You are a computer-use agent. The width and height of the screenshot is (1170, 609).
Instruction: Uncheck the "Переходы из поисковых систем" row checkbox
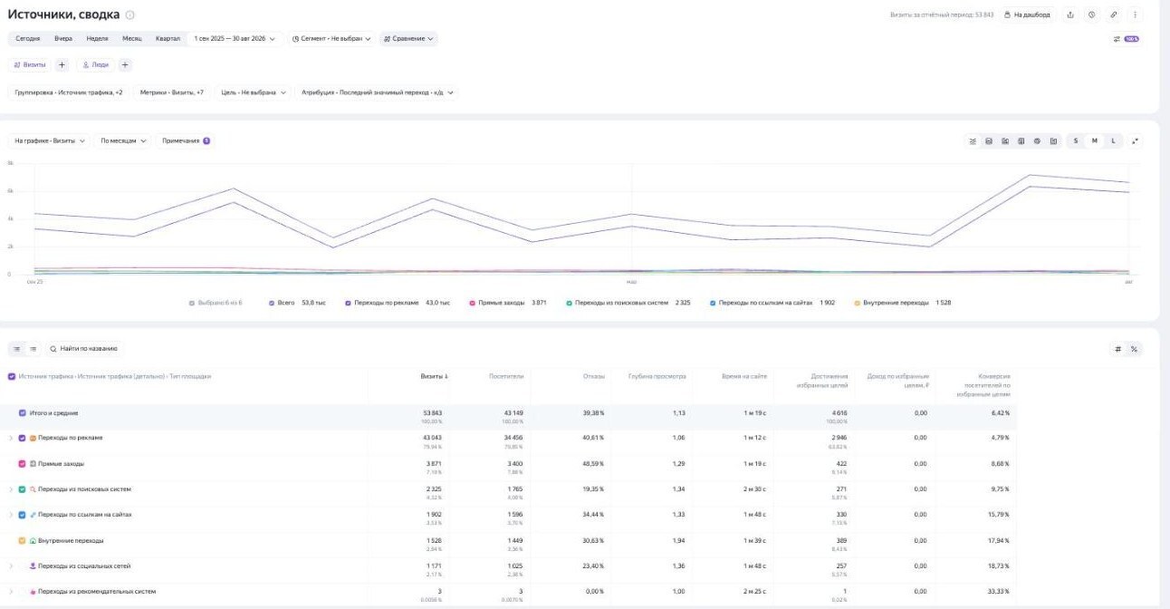coord(23,489)
